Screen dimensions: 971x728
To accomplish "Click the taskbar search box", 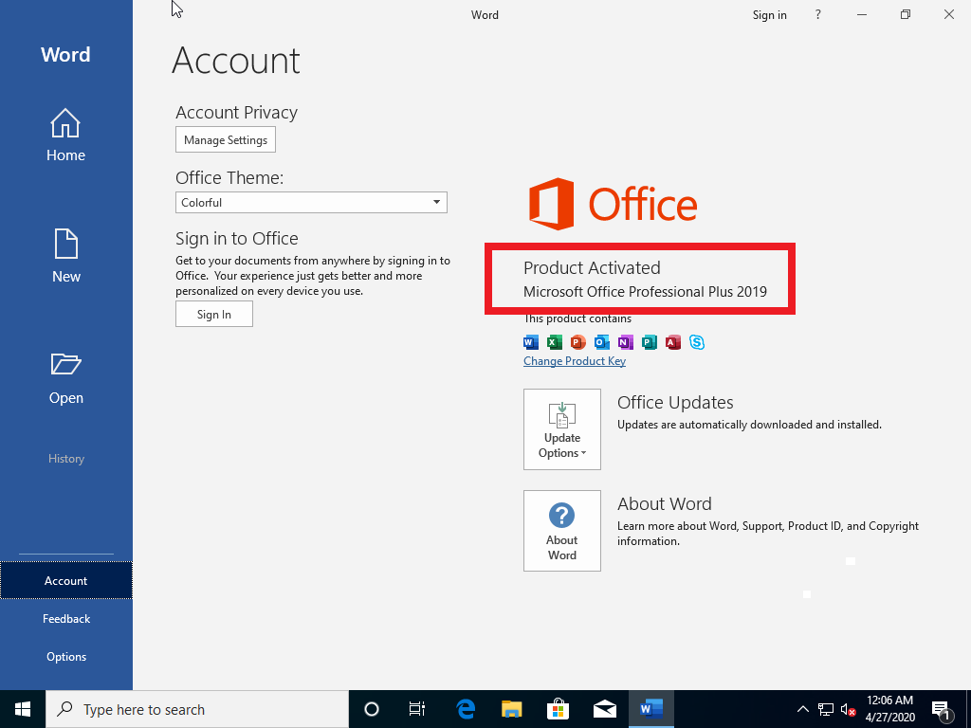I will tap(197, 709).
